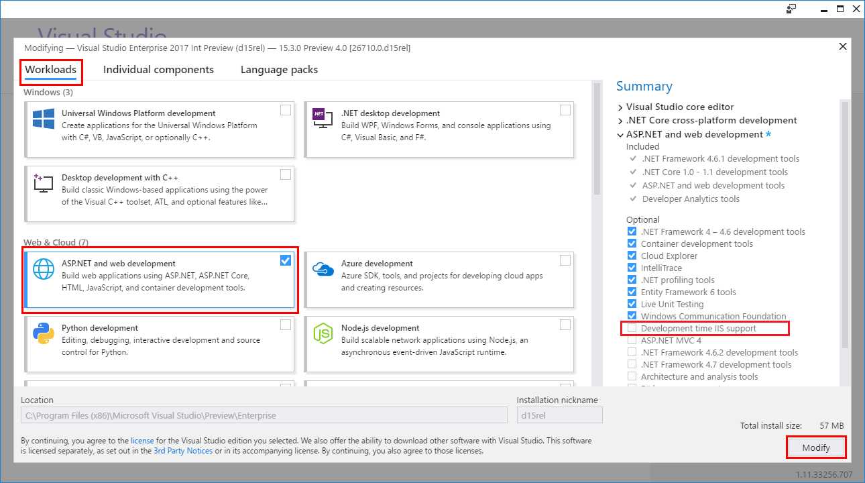Click the Summary heading

644,86
